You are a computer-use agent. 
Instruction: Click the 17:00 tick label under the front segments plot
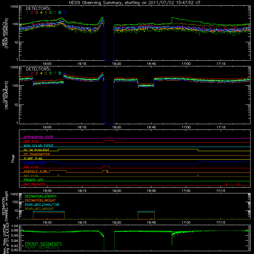(x=186, y=64)
